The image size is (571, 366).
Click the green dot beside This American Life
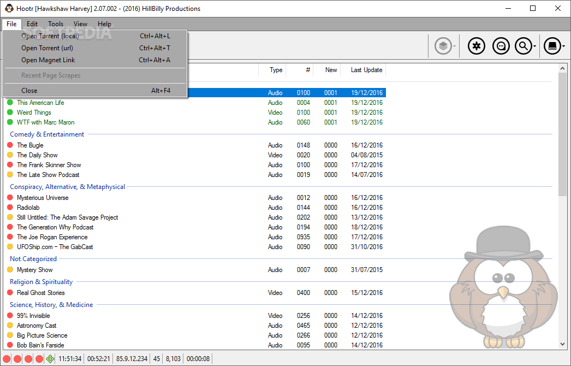pos(10,103)
